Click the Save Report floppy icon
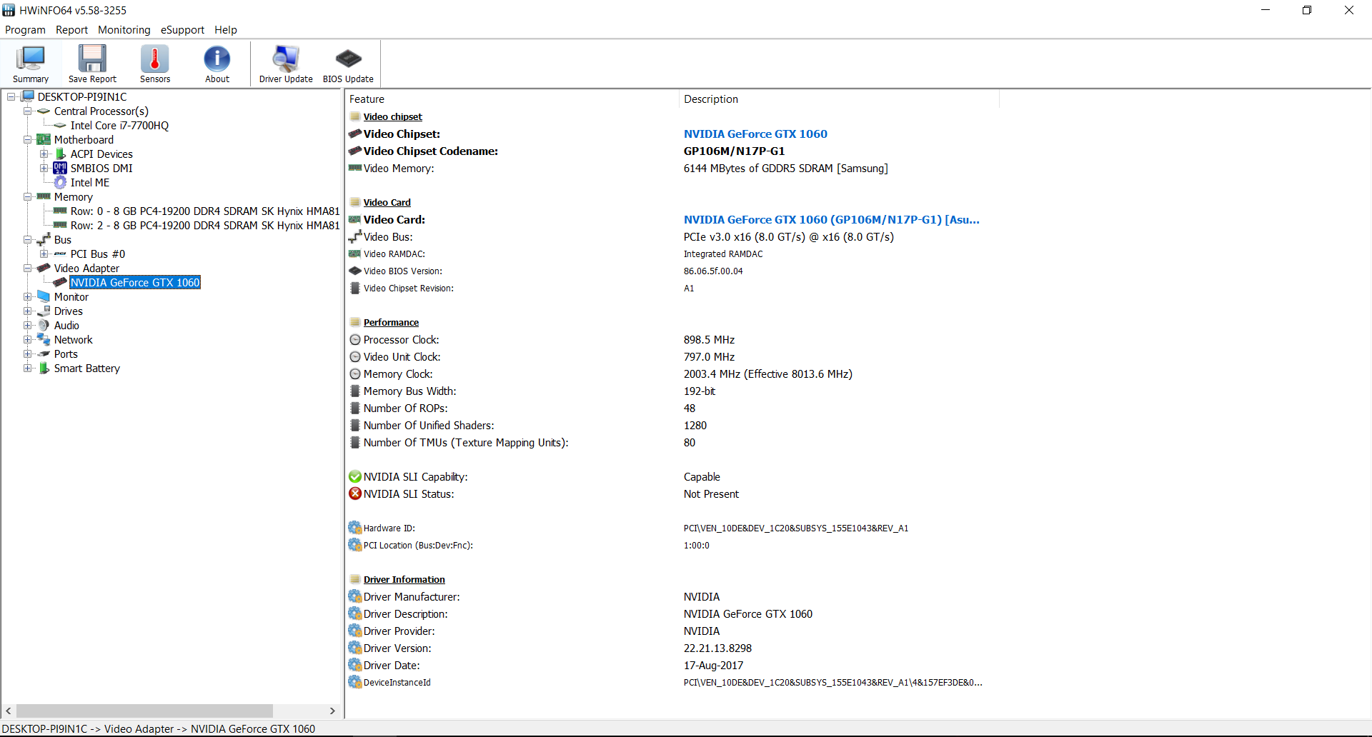This screenshot has width=1372, height=737. (92, 64)
